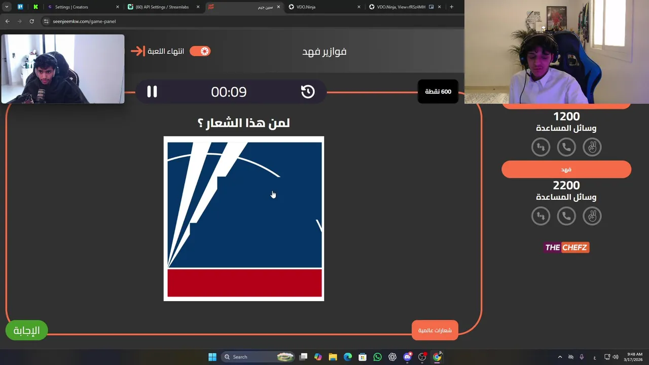Image resolution: width=649 pixels, height=365 pixels.
Task: Use the phone call help icon under 2200
Action: [566, 216]
